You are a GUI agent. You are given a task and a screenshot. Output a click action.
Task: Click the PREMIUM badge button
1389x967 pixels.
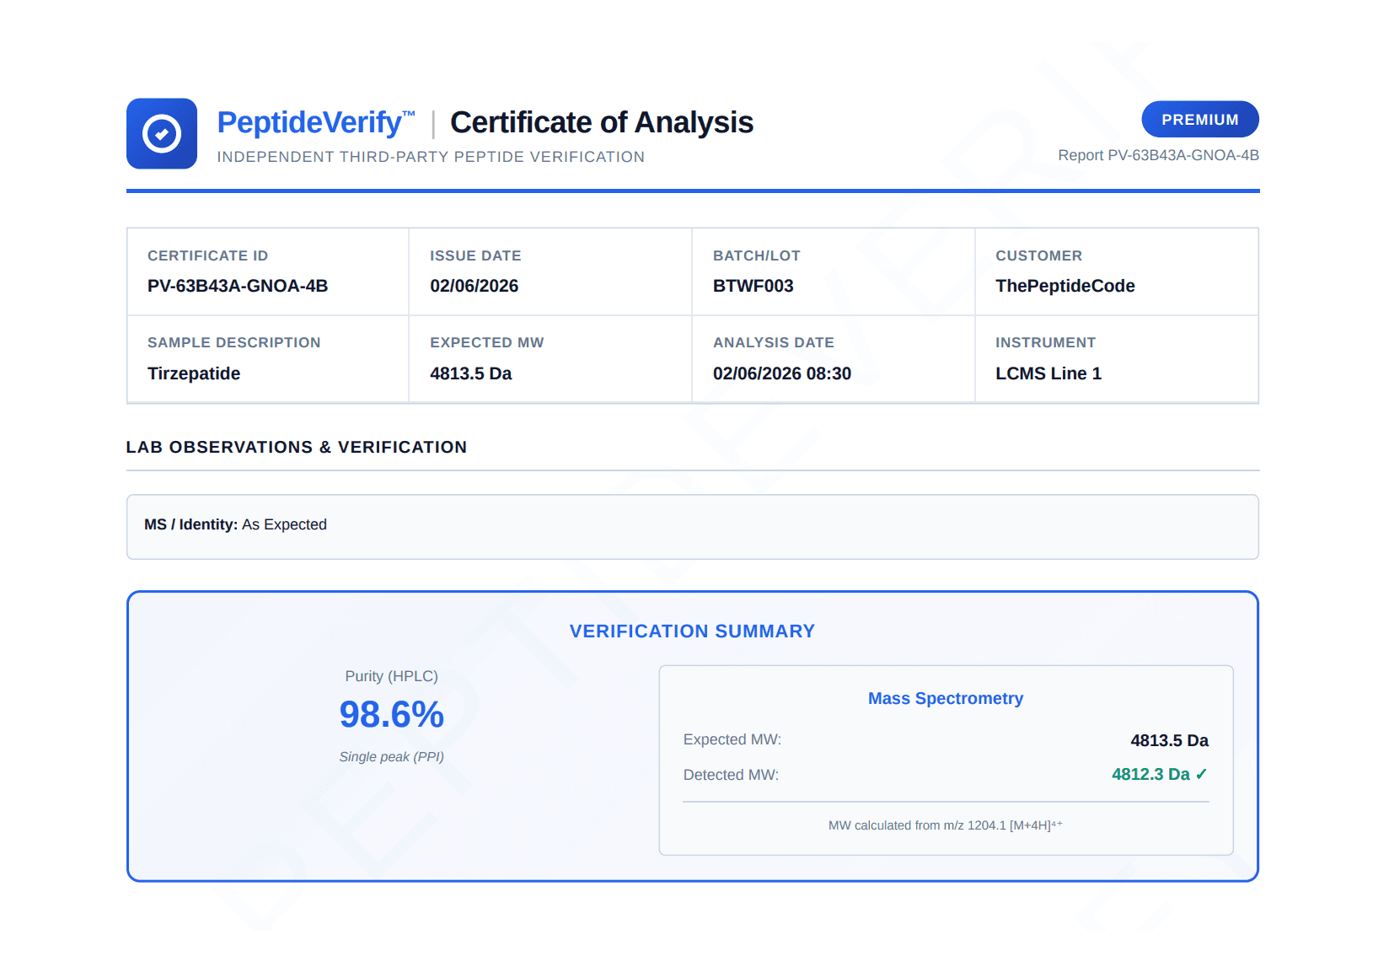click(x=1200, y=120)
